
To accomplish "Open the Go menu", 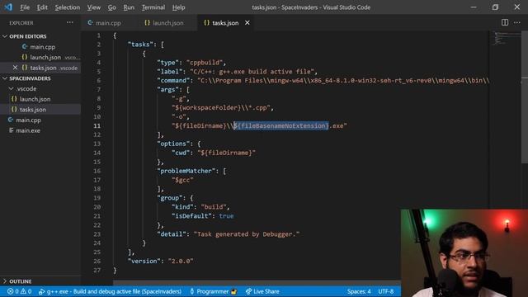I will (112, 7).
